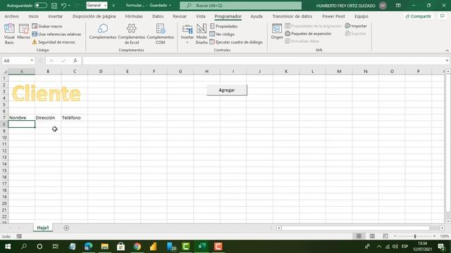Viewport: 451px width, 253px height.
Task: Open the comments pane icon
Action: [x=443, y=16]
